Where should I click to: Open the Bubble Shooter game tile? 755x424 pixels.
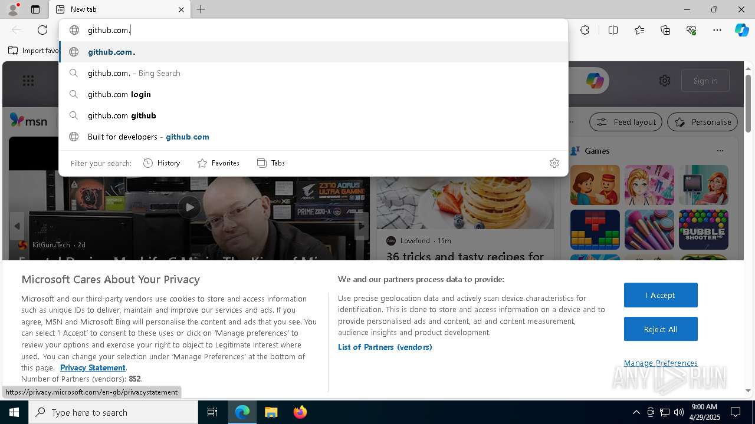click(703, 230)
